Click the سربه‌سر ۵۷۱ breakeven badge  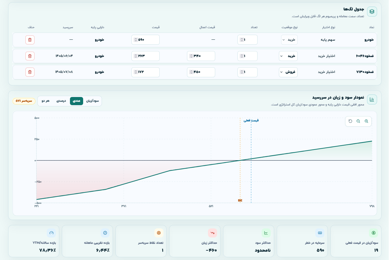(x=24, y=101)
